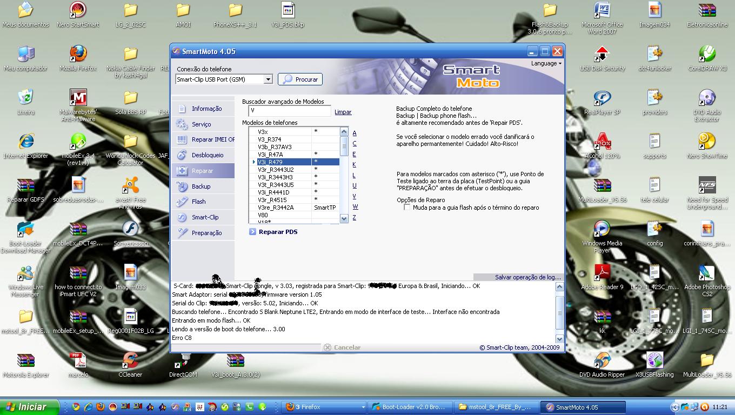
Task: Click the log panel scroll-down arrow
Action: [x=559, y=339]
